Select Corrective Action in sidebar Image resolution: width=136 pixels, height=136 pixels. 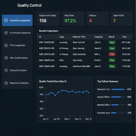[x=17, y=70]
